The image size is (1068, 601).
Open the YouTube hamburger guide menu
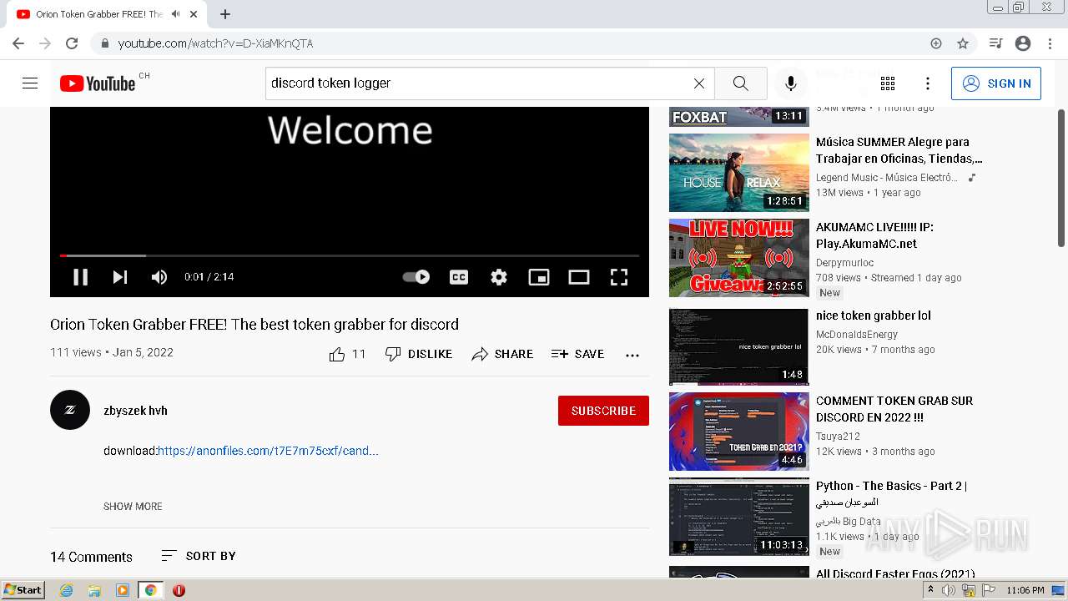[x=30, y=83]
